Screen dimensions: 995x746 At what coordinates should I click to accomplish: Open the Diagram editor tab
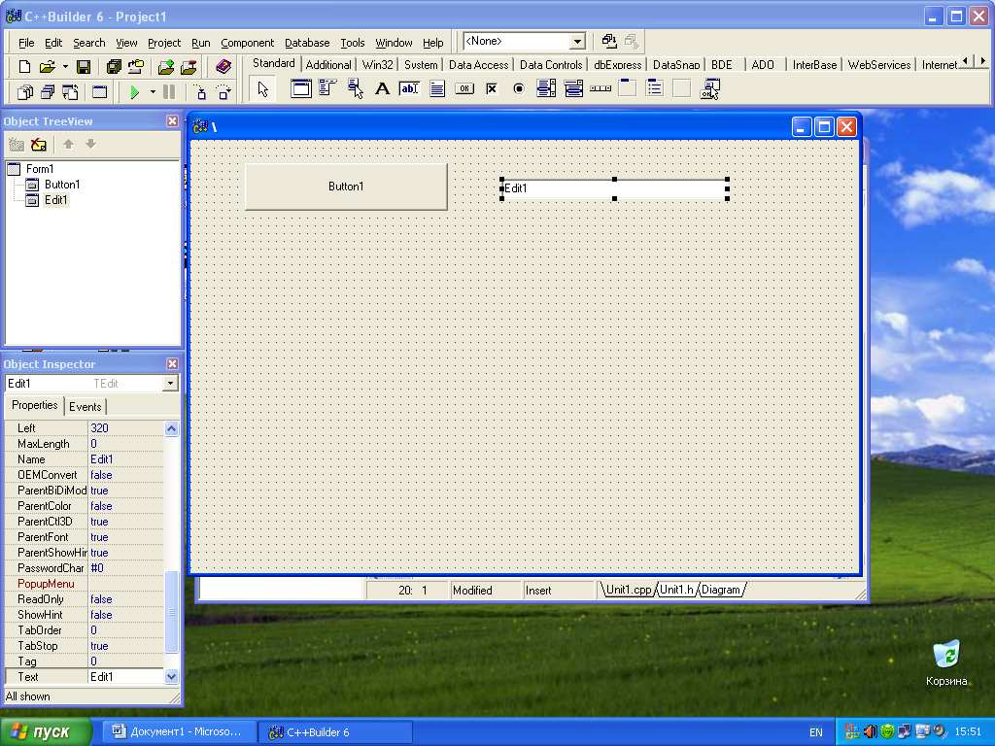[721, 590]
